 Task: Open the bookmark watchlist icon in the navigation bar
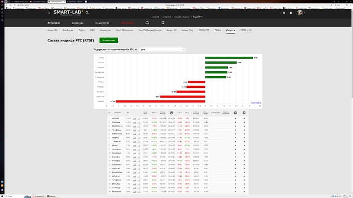click(x=163, y=23)
